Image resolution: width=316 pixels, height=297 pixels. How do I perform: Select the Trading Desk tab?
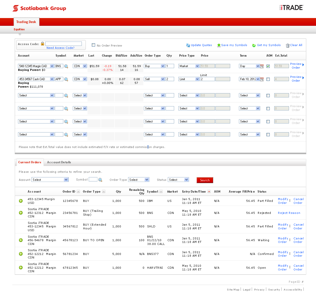point(26,22)
